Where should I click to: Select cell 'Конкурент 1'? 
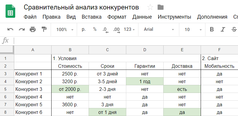pyautogui.click(x=33, y=74)
